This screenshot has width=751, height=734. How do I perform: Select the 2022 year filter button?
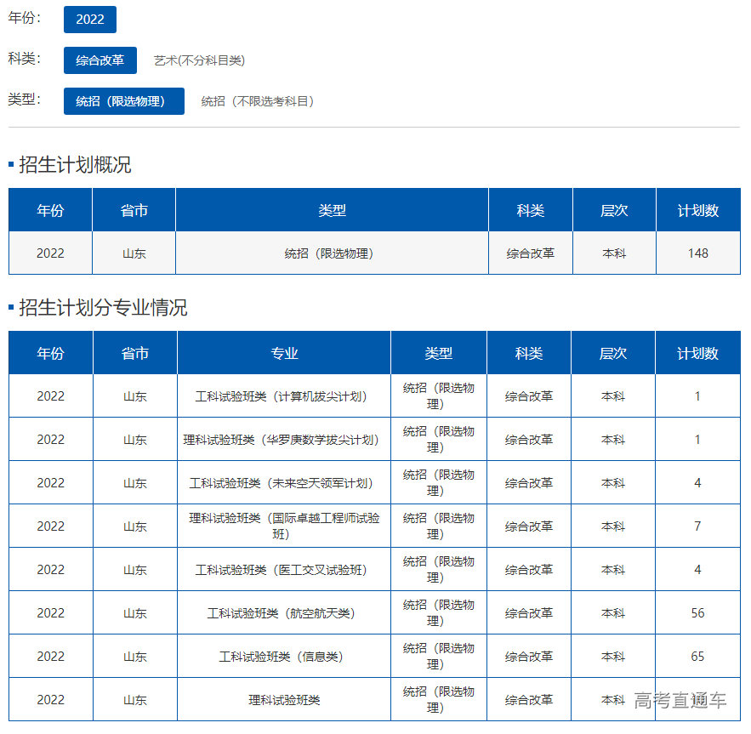pos(89,19)
